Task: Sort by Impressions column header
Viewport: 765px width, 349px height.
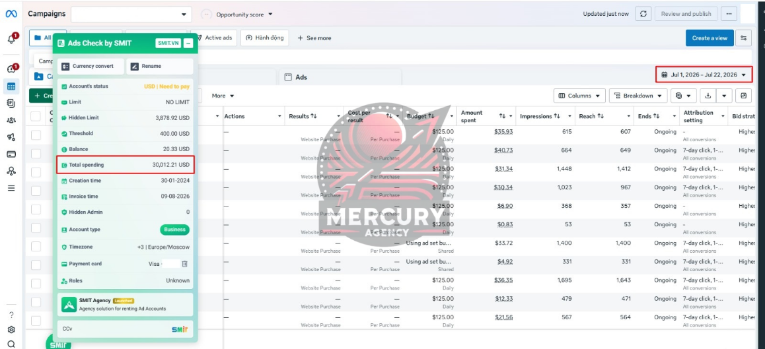Action: (542, 116)
